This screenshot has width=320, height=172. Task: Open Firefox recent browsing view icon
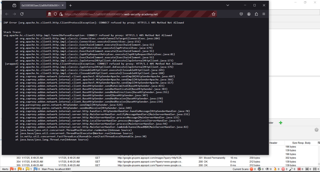pos(14,5)
